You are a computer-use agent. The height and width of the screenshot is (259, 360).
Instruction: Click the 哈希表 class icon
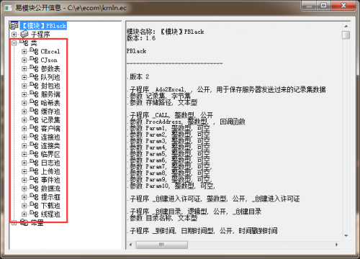[34, 103]
